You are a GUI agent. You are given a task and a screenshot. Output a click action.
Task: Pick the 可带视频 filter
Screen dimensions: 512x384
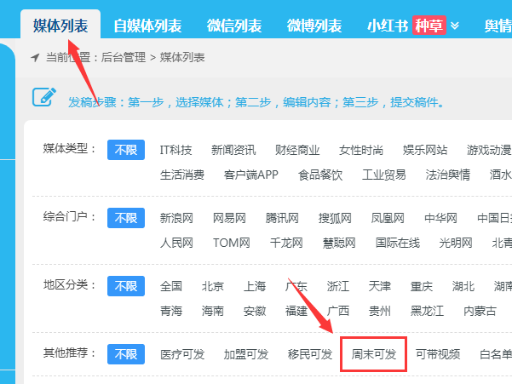coord(438,354)
